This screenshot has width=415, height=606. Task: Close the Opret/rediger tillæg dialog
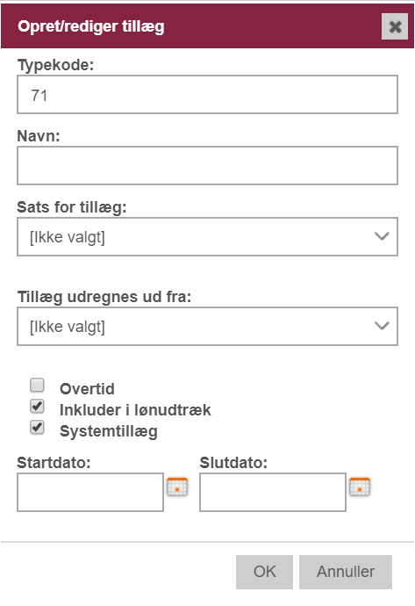[x=395, y=26]
